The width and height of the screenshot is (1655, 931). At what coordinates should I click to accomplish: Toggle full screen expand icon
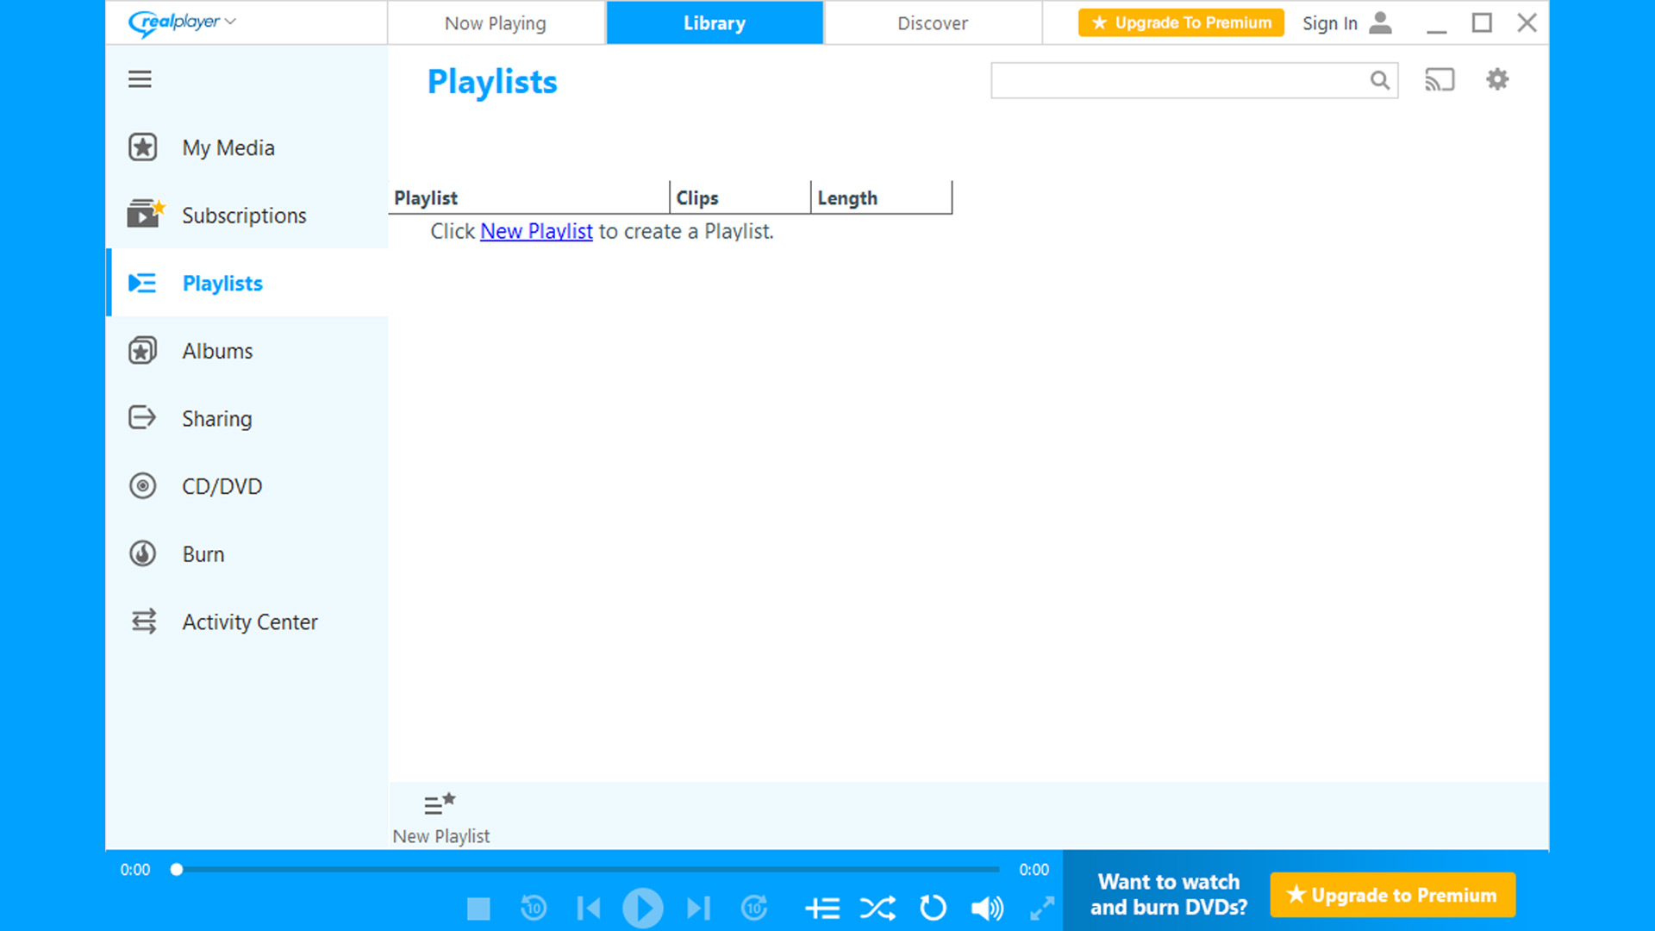click(x=1042, y=908)
